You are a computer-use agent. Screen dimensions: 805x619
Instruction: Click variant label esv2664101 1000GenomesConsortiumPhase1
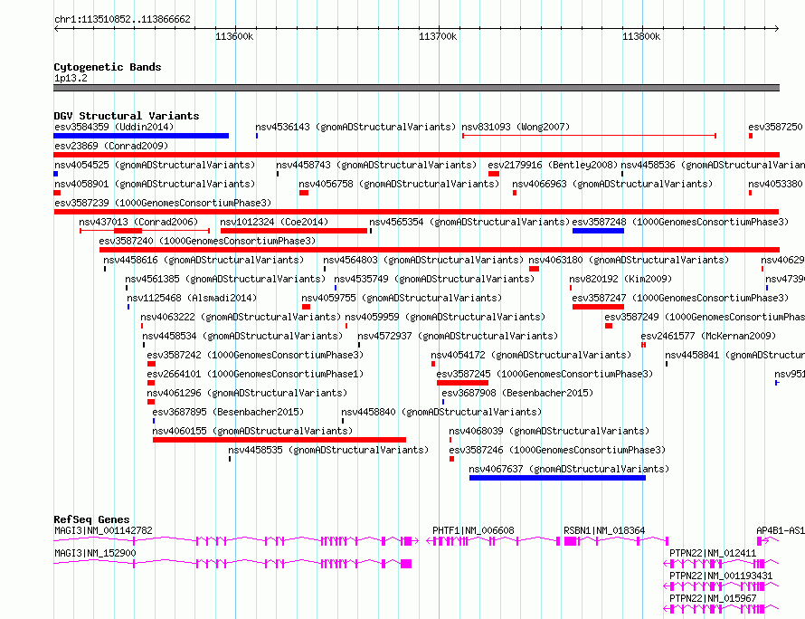pyautogui.click(x=255, y=374)
